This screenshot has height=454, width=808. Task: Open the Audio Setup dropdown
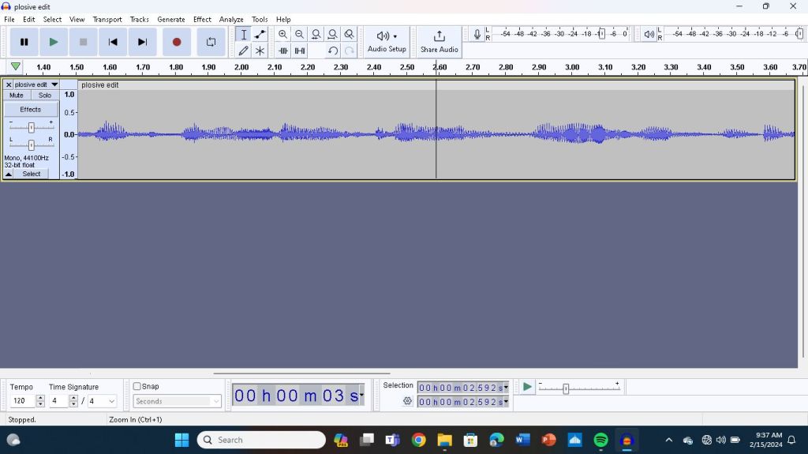click(387, 41)
